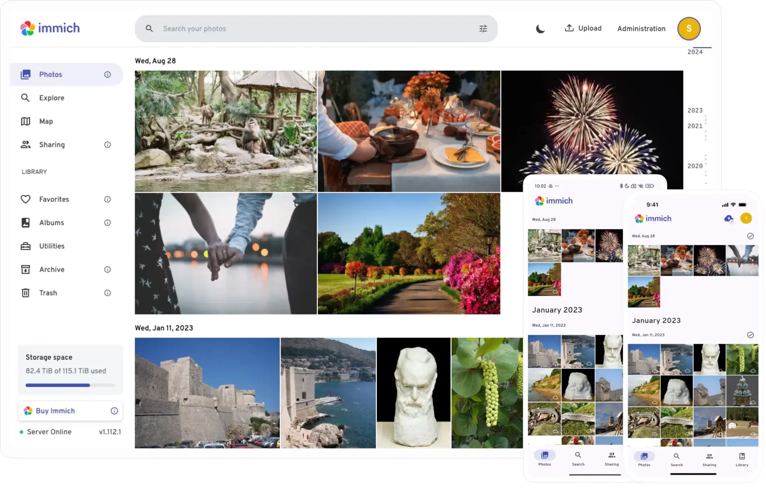Screen dimensions: 766x494
Task: Go to Favorites heart item
Action: point(54,199)
